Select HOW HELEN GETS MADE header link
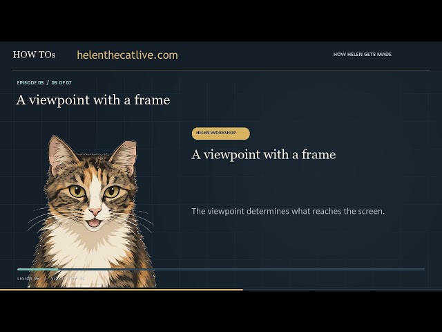The image size is (442, 332). click(x=362, y=54)
